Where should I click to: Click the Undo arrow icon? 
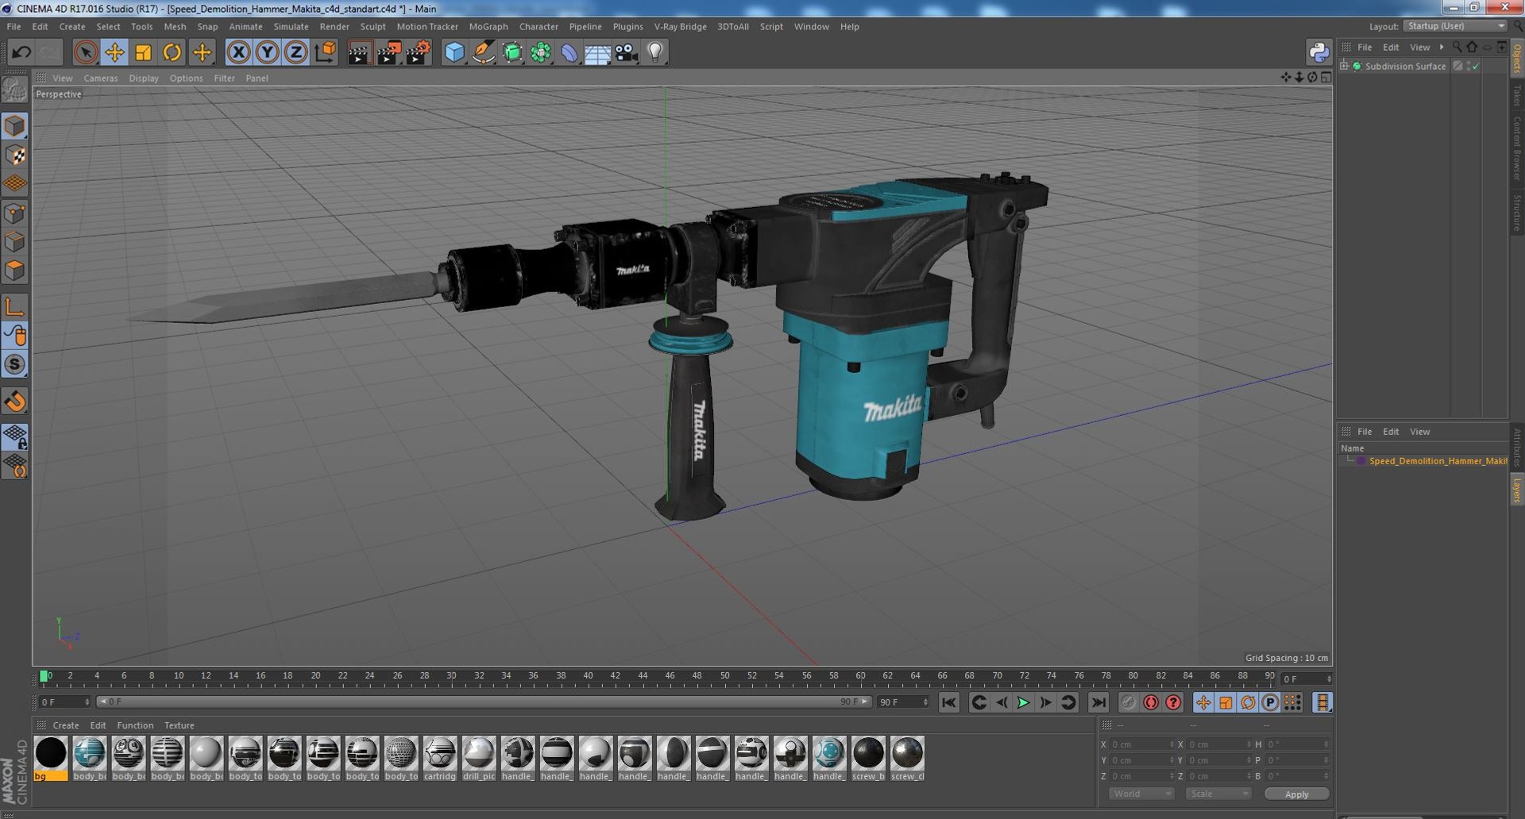pos(21,52)
